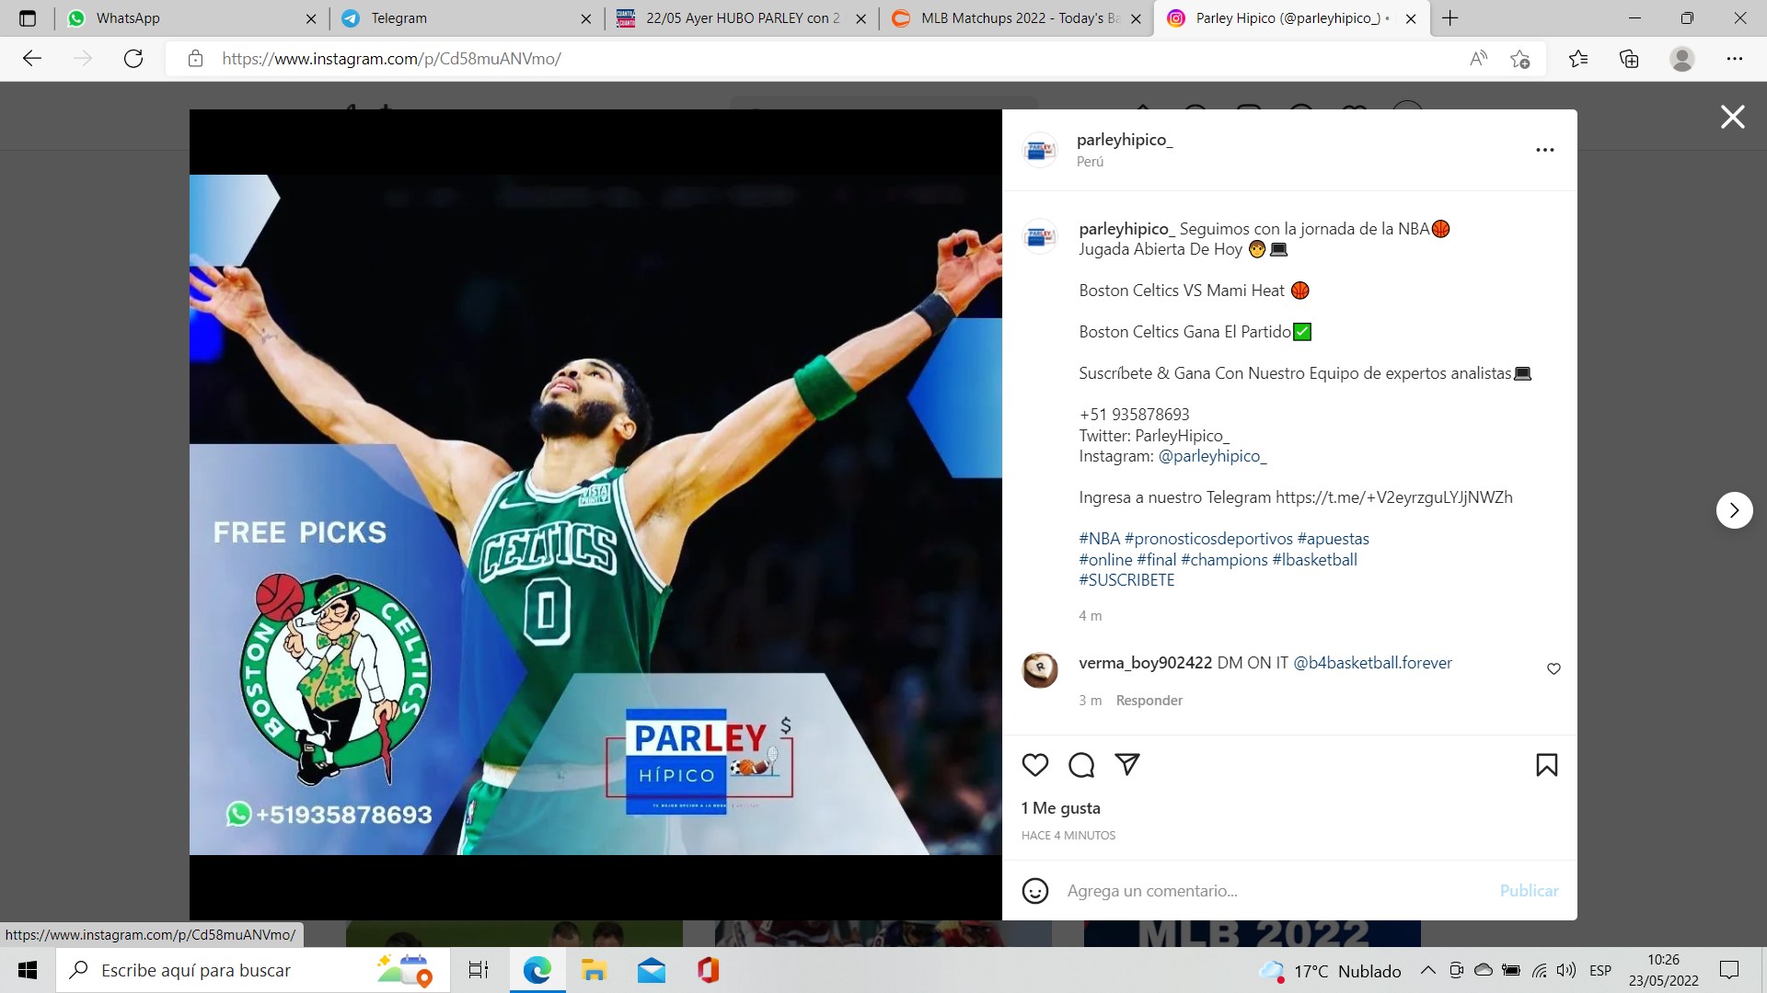
Task: Open browser profile avatar
Action: coord(1682,59)
